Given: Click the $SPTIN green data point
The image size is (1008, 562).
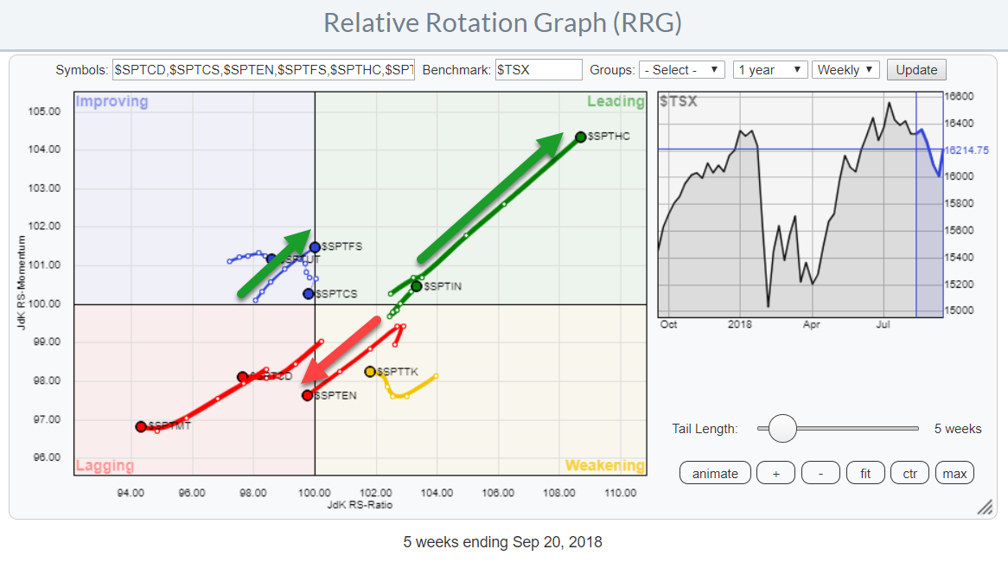Looking at the screenshot, I should [x=417, y=286].
